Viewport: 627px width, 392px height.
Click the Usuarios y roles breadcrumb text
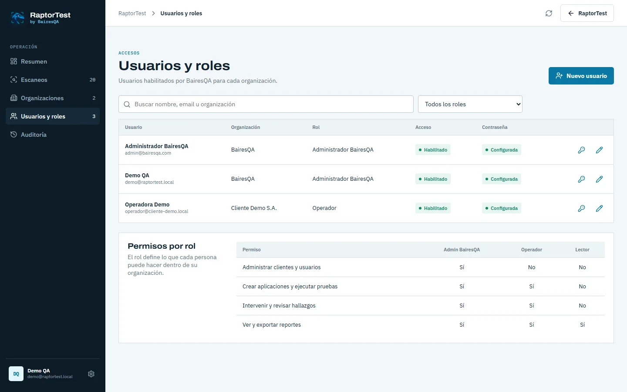tap(181, 14)
